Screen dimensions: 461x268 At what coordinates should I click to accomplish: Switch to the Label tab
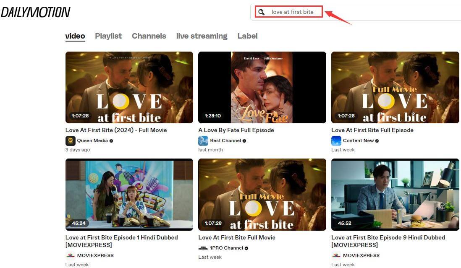pos(247,36)
